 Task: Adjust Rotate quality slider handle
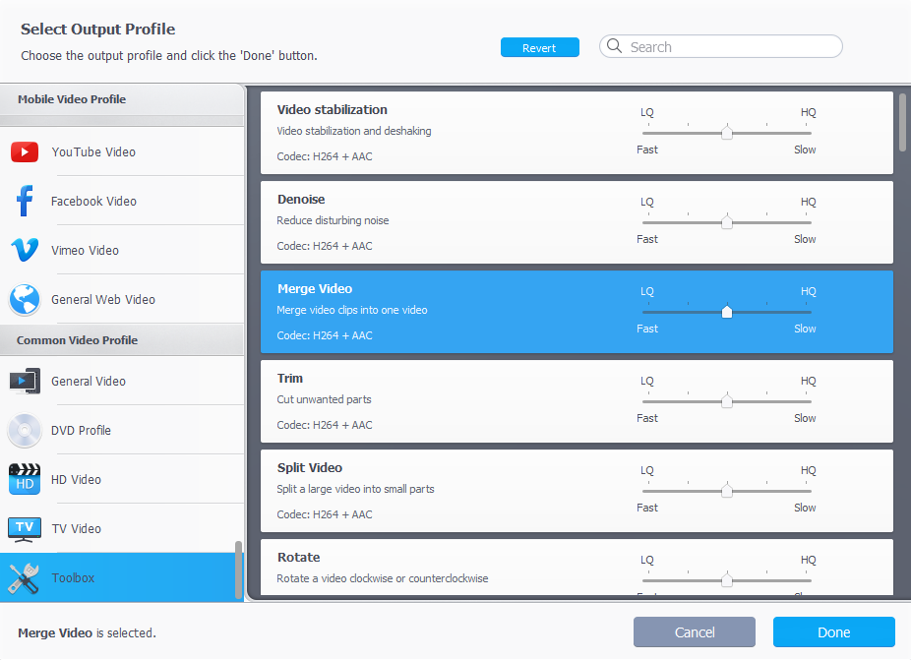(x=727, y=579)
